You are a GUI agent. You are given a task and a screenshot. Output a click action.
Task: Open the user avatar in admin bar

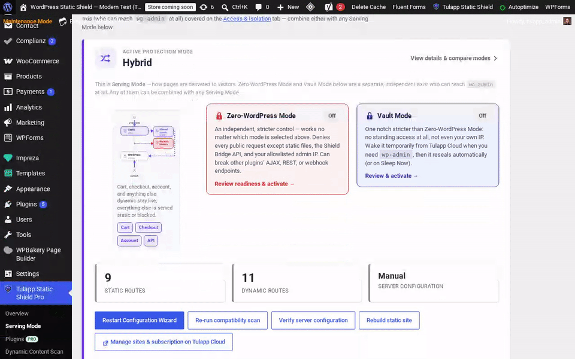[567, 22]
